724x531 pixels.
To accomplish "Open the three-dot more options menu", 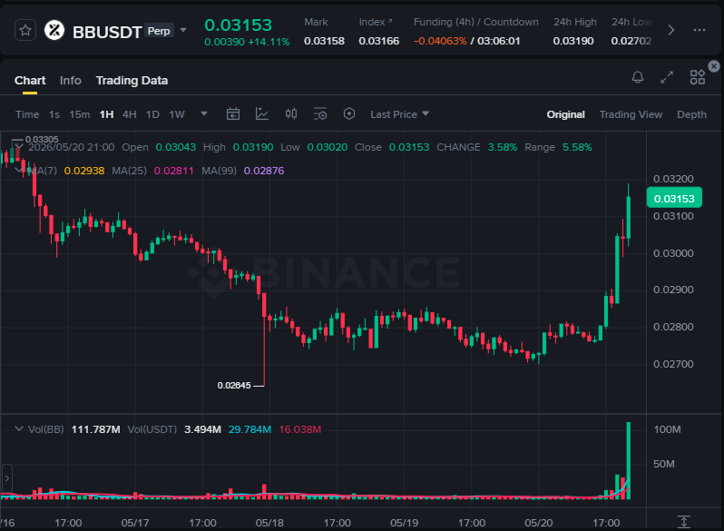I will tap(700, 31).
